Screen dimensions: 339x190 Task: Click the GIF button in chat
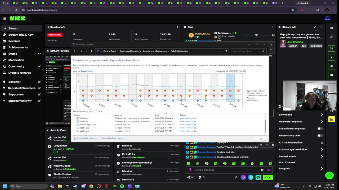[x=251, y=177]
